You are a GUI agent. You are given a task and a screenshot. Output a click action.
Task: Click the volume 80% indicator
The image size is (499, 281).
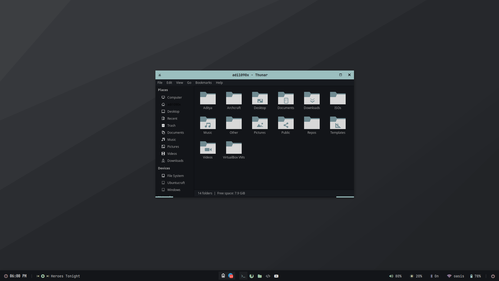click(395, 276)
